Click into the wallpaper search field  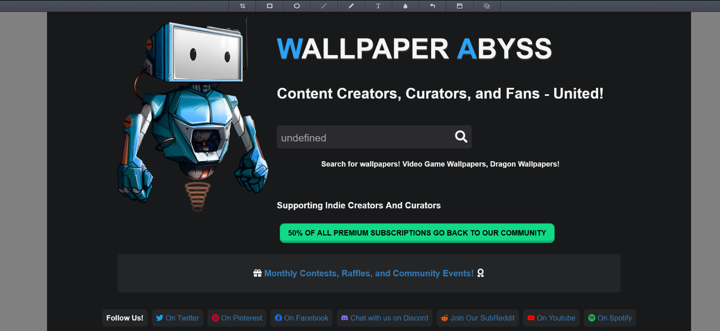coord(363,137)
